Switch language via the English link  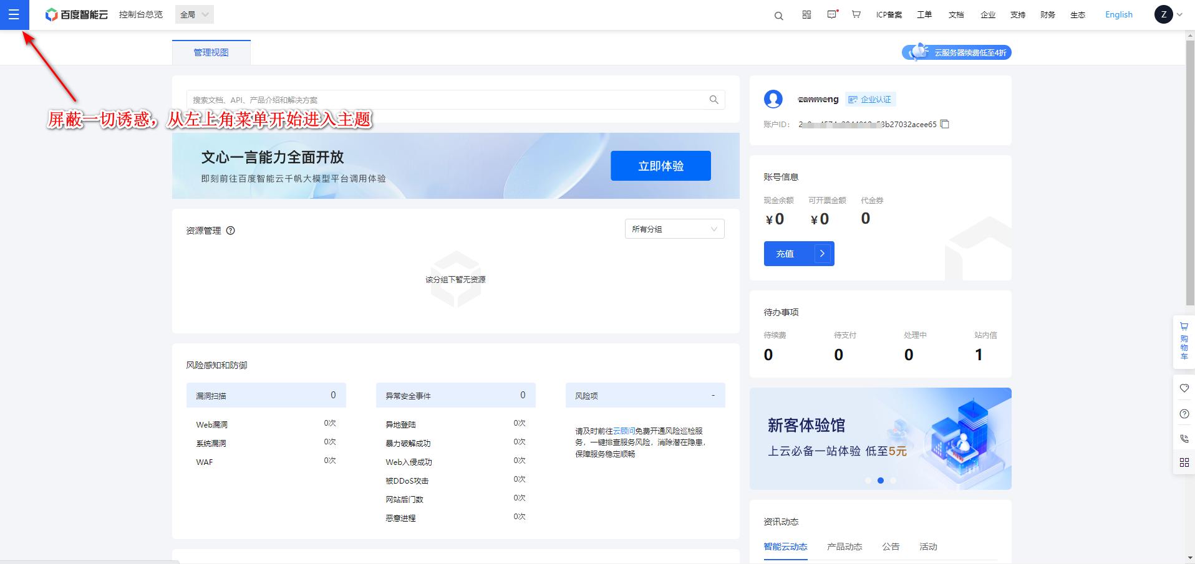coord(1118,14)
